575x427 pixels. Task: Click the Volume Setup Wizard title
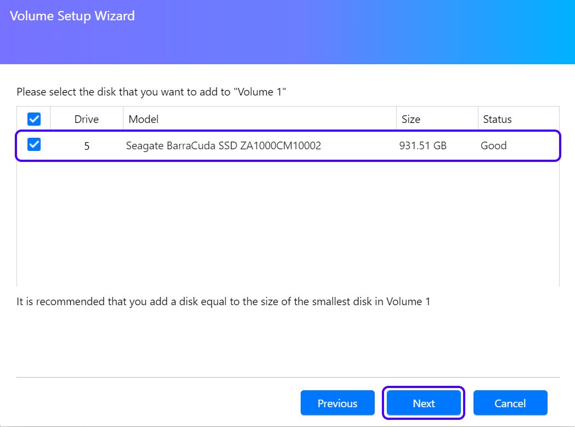point(72,16)
